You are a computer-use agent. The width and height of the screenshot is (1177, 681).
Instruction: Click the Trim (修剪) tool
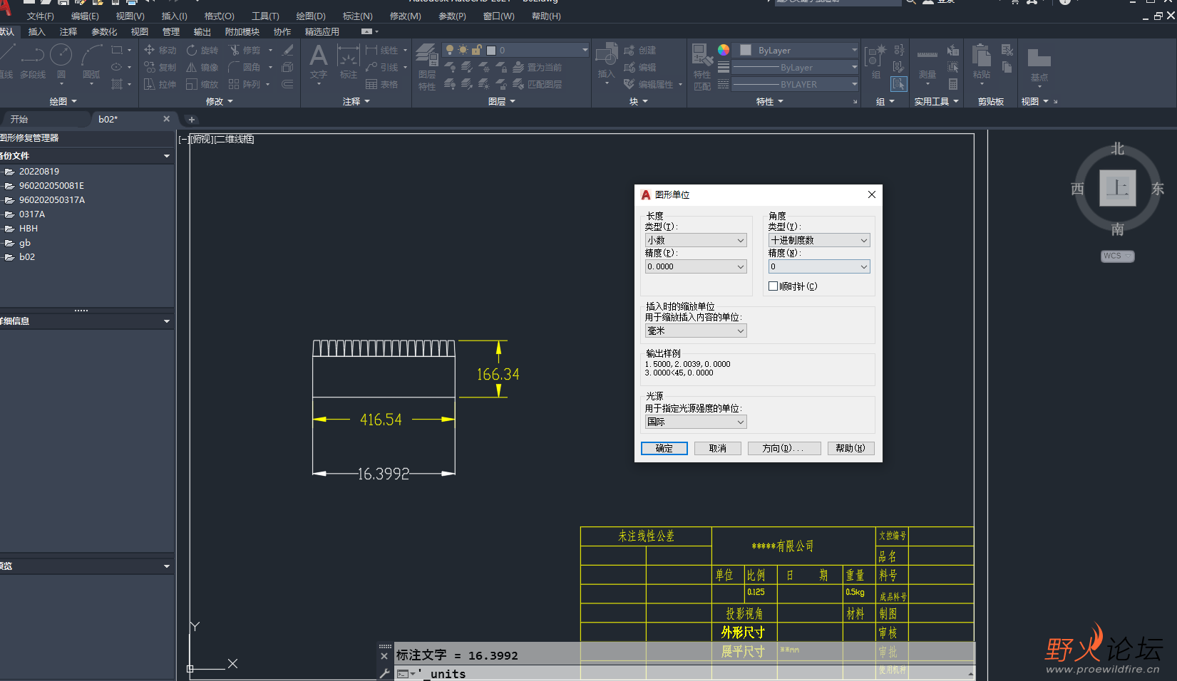(245, 50)
